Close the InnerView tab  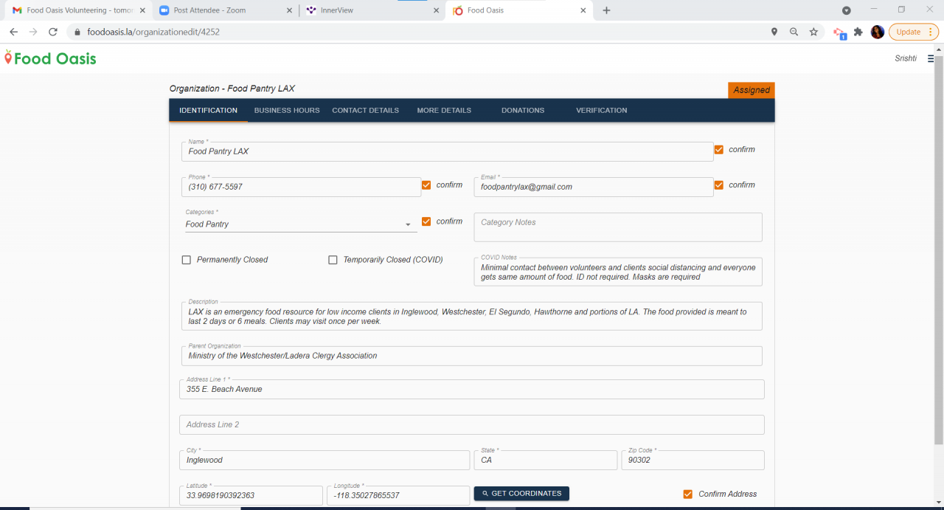(437, 10)
